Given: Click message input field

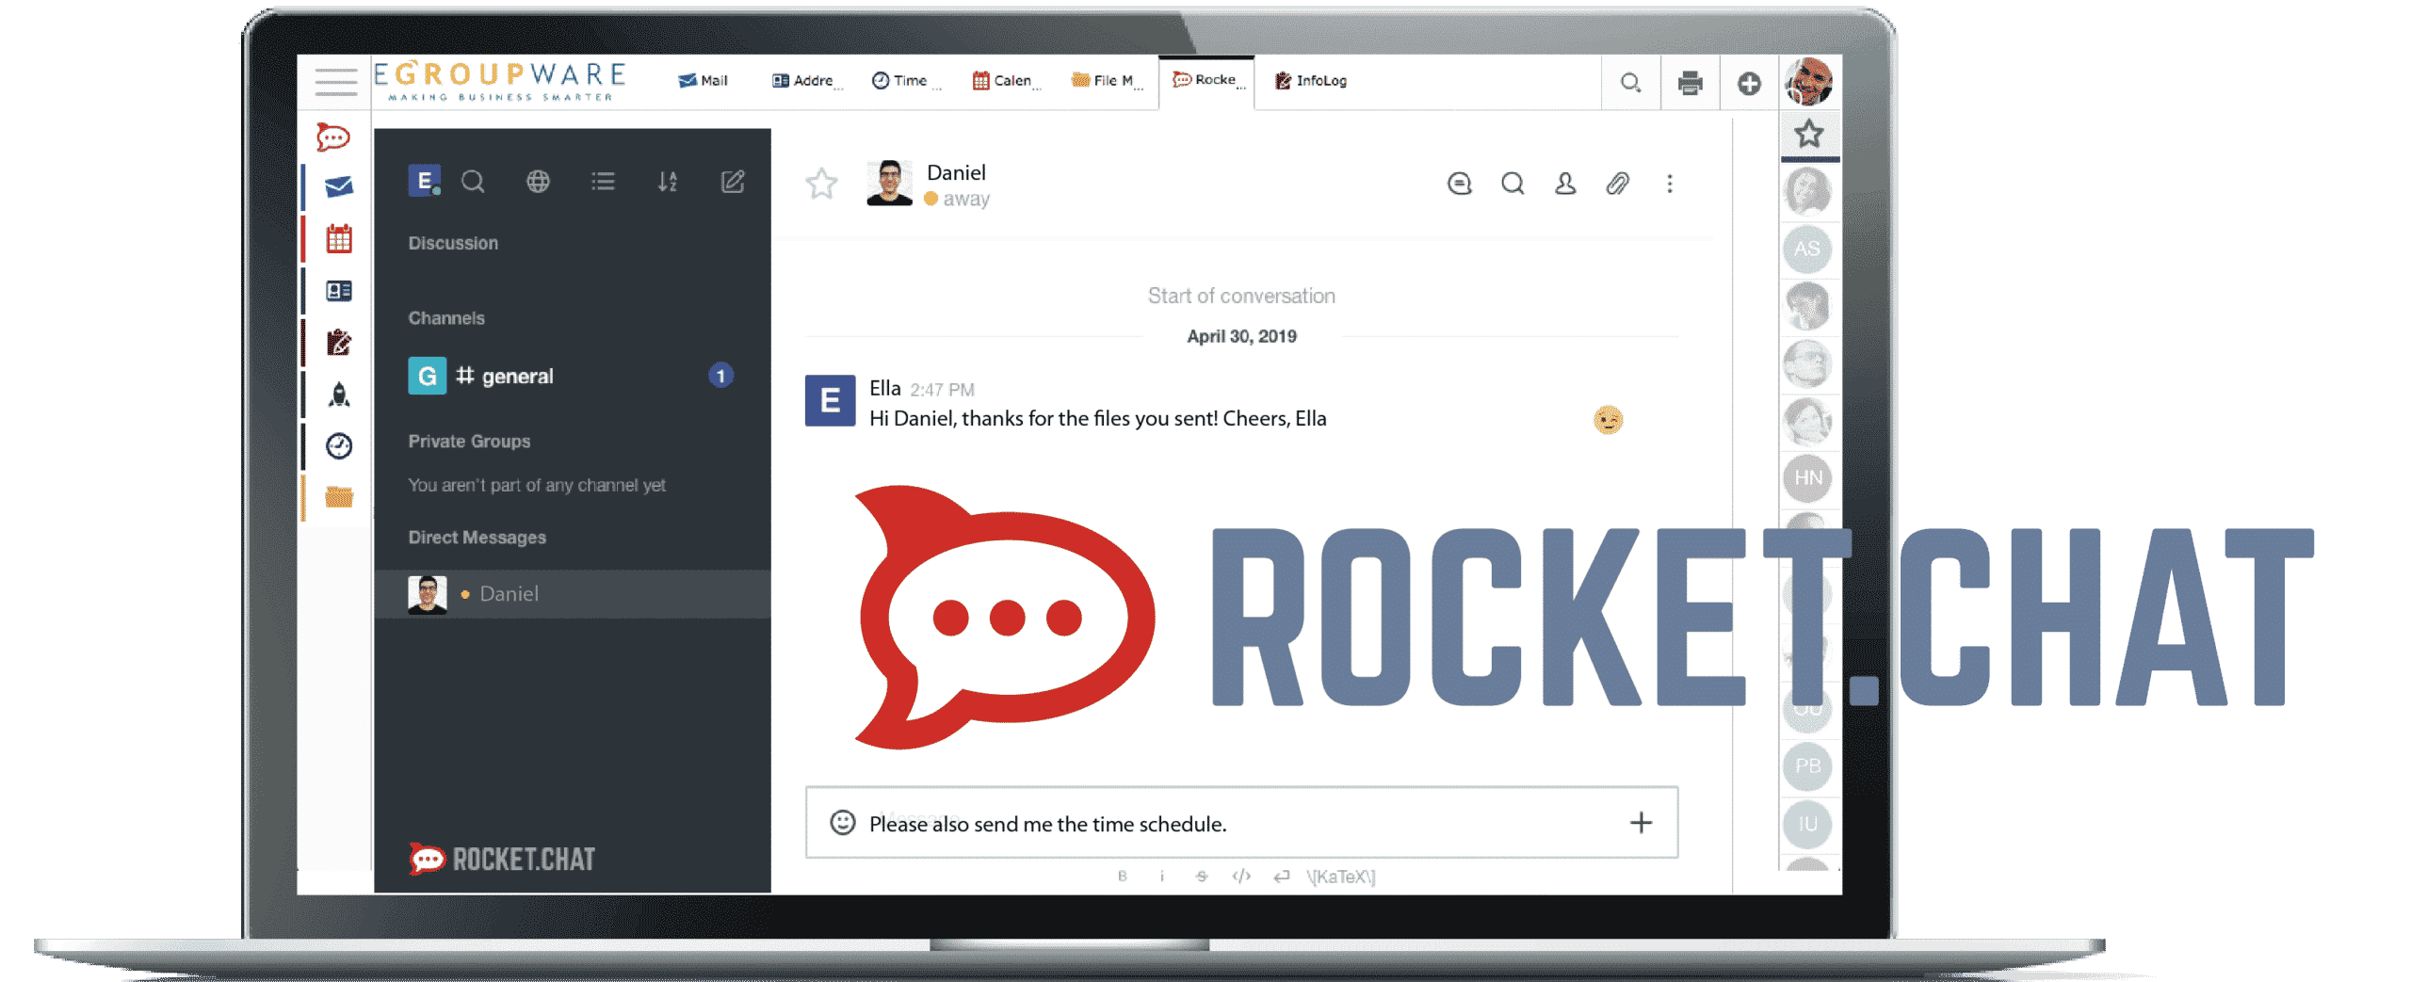Looking at the screenshot, I should 1241,823.
